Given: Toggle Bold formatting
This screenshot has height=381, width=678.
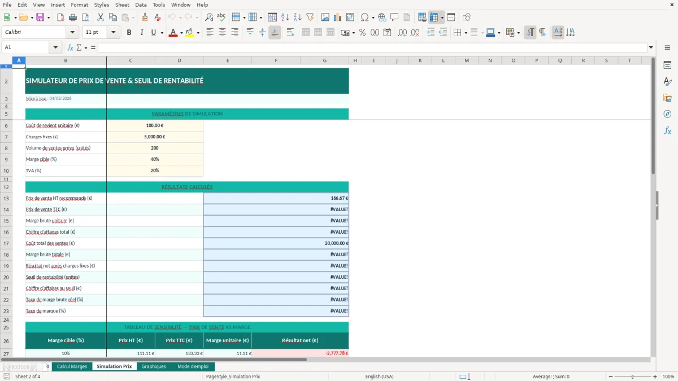Looking at the screenshot, I should (129, 33).
